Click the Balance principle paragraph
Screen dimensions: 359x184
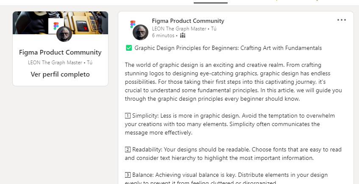click(x=226, y=179)
